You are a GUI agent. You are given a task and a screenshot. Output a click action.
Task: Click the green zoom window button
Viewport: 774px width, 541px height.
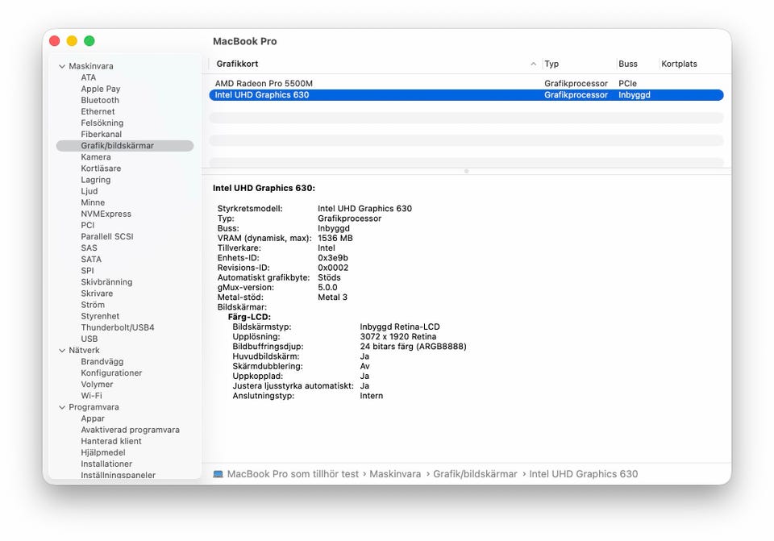coord(89,41)
